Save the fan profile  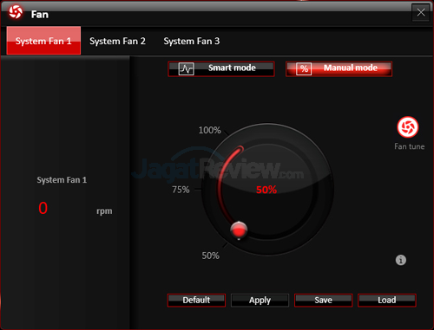pyautogui.click(x=323, y=301)
